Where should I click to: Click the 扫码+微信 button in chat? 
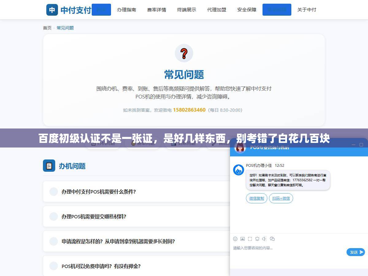click(x=281, y=198)
